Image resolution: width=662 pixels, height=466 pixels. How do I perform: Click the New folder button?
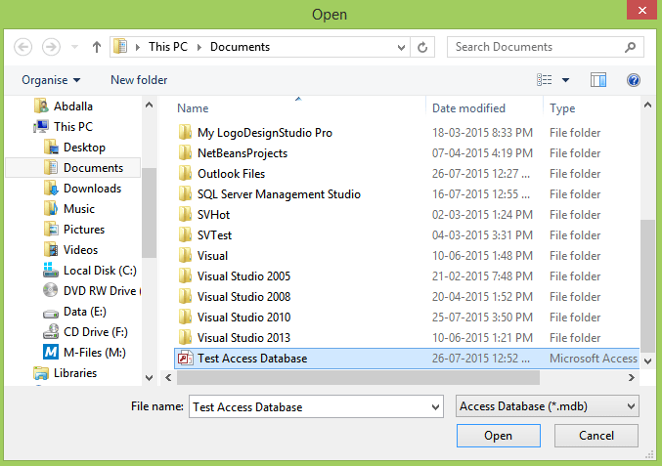(x=139, y=80)
